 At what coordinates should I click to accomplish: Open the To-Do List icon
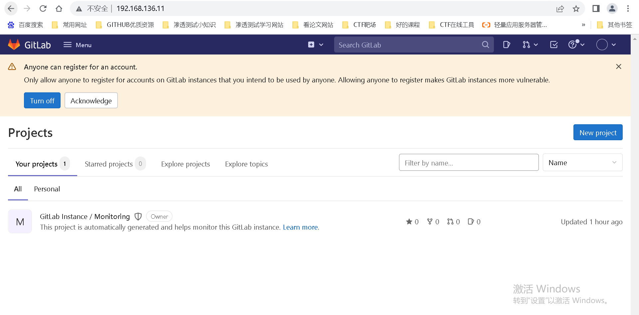click(x=554, y=45)
